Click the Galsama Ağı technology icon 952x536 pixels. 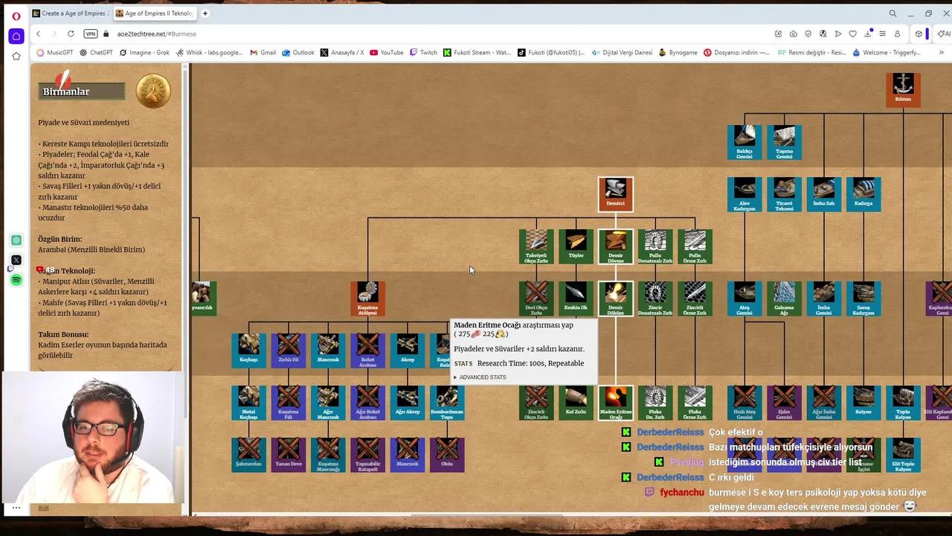(784, 299)
